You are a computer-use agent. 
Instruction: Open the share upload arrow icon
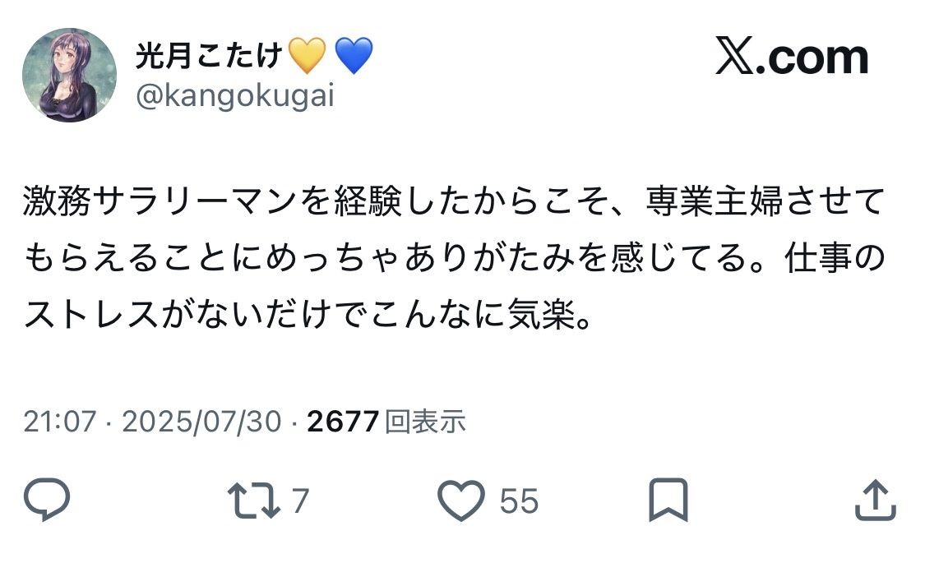876,500
